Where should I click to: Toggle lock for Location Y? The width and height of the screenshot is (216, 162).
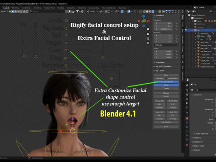[x=176, y=26]
